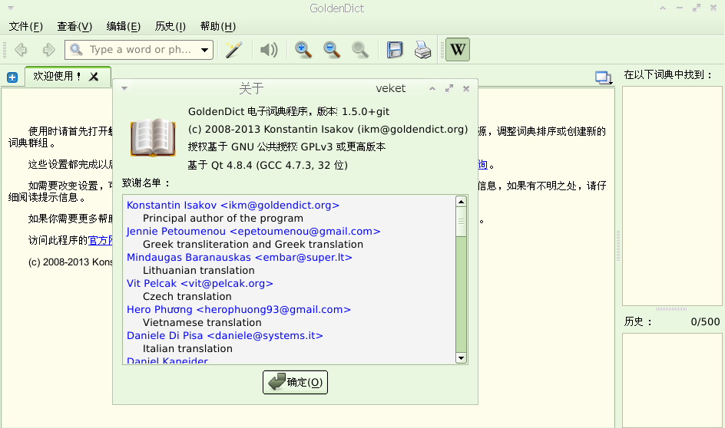Click Jennie Petoumenou email link
725x428 pixels.
click(x=253, y=232)
